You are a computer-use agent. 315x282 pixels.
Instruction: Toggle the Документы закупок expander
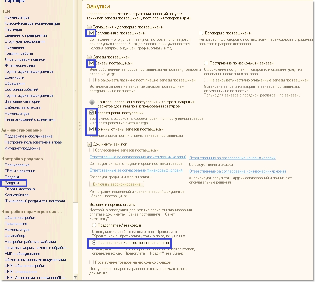(89, 144)
